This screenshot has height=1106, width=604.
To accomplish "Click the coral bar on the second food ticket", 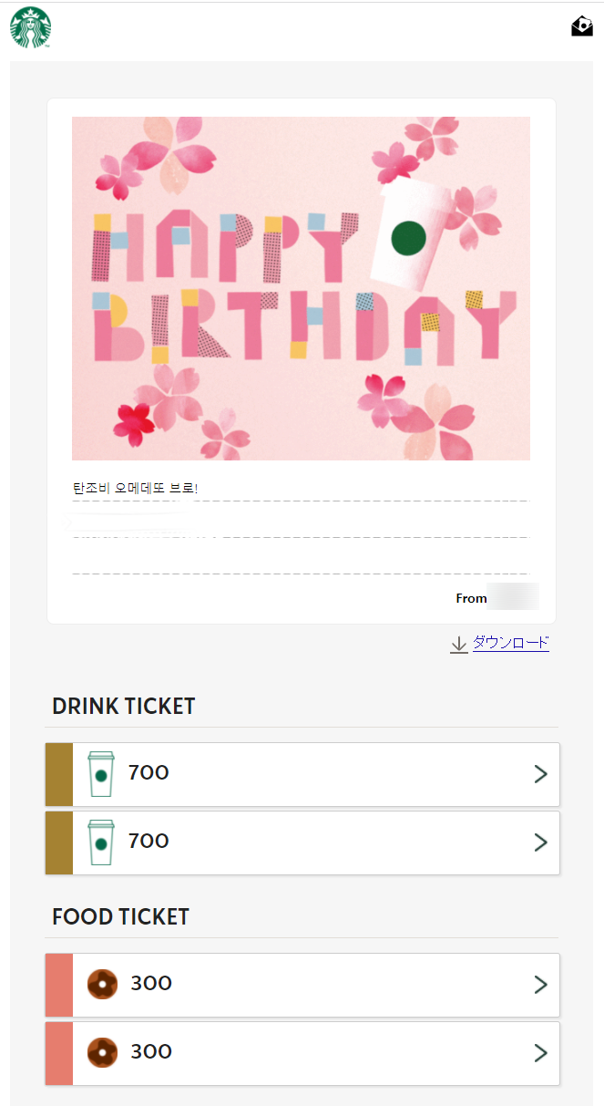I will coord(58,1052).
